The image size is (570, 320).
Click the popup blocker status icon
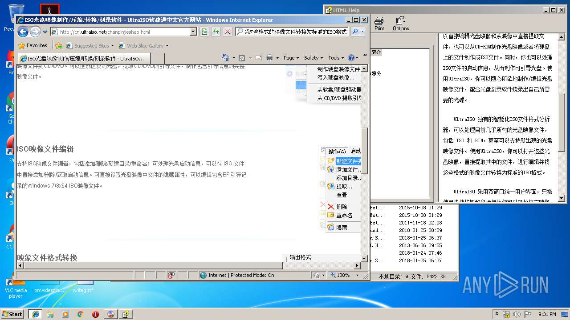[171, 275]
